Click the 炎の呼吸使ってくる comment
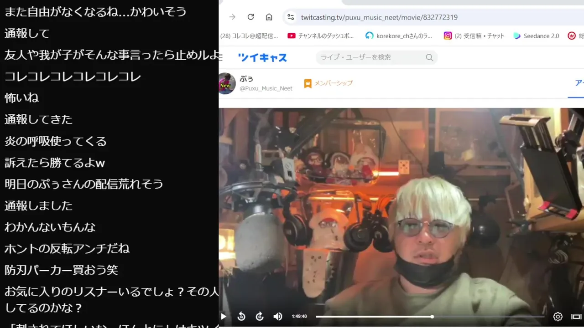 55,141
